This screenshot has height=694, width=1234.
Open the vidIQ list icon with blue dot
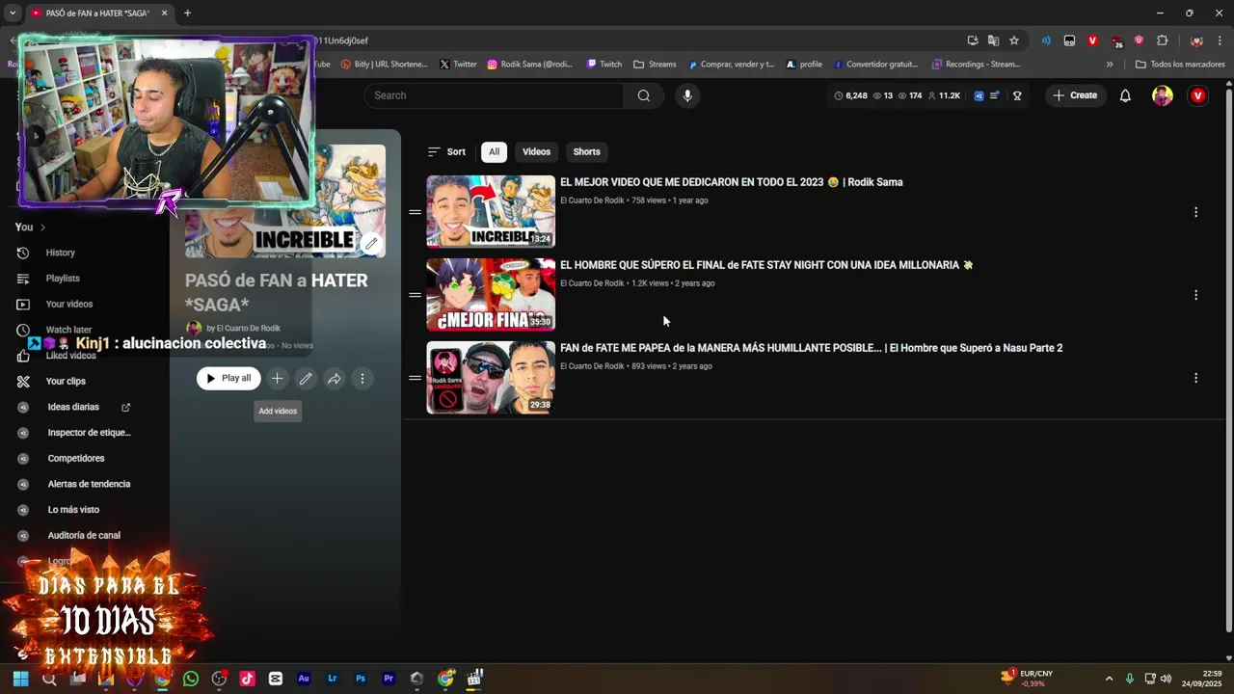[995, 95]
